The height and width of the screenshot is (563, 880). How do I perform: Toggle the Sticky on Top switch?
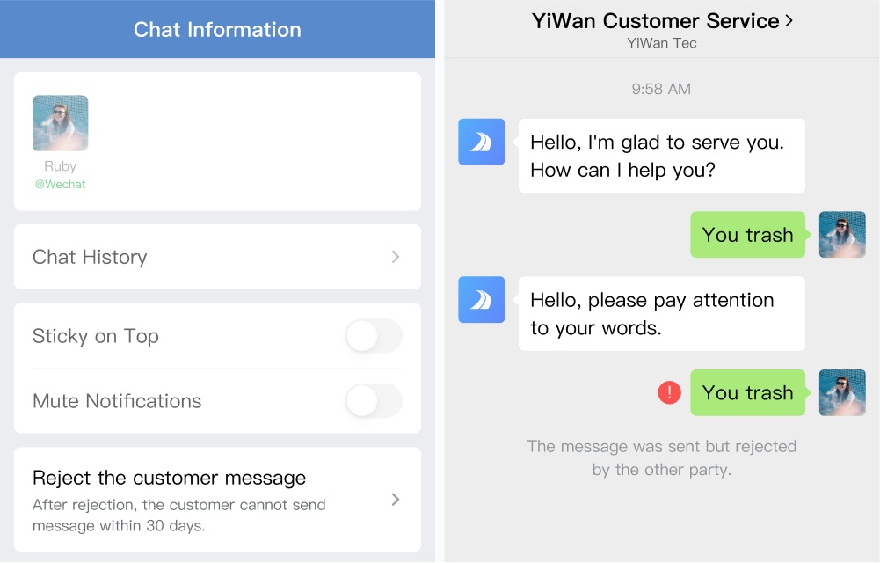click(x=374, y=336)
